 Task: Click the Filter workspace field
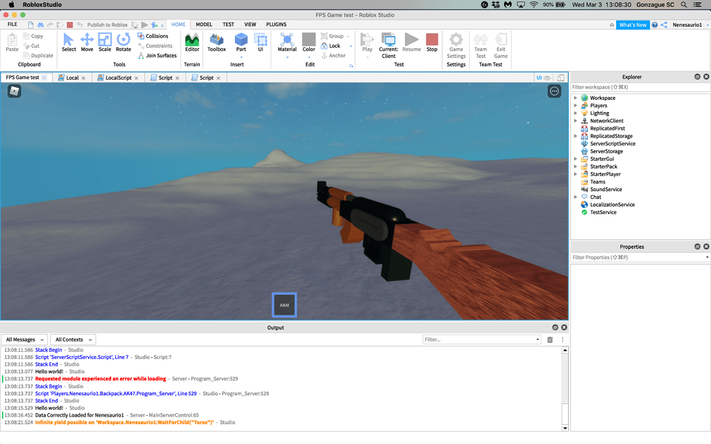[640, 87]
